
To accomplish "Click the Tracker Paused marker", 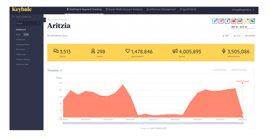I will (x=243, y=81).
